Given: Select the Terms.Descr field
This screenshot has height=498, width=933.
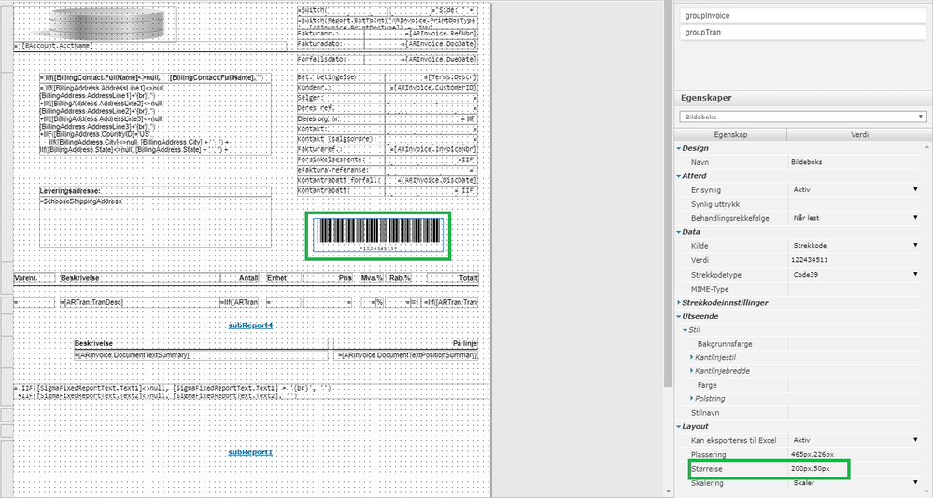Looking at the screenshot, I should [431, 77].
